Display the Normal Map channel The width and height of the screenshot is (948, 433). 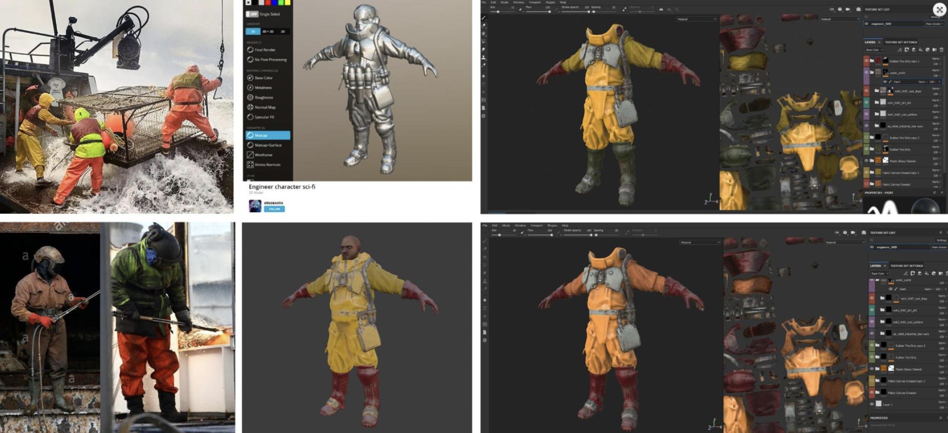[265, 107]
